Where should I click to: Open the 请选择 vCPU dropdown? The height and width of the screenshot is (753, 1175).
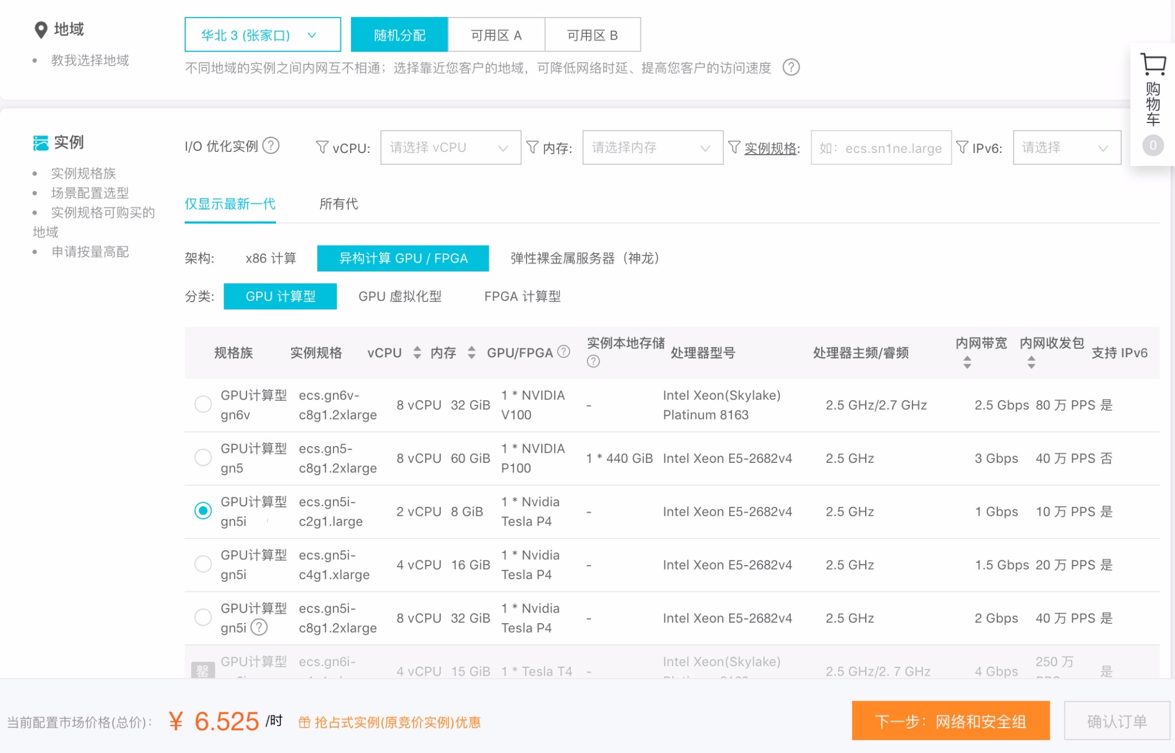point(450,147)
